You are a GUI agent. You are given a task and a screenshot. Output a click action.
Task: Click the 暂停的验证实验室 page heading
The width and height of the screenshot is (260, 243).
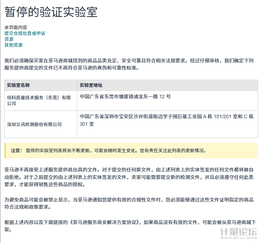coord(51,12)
